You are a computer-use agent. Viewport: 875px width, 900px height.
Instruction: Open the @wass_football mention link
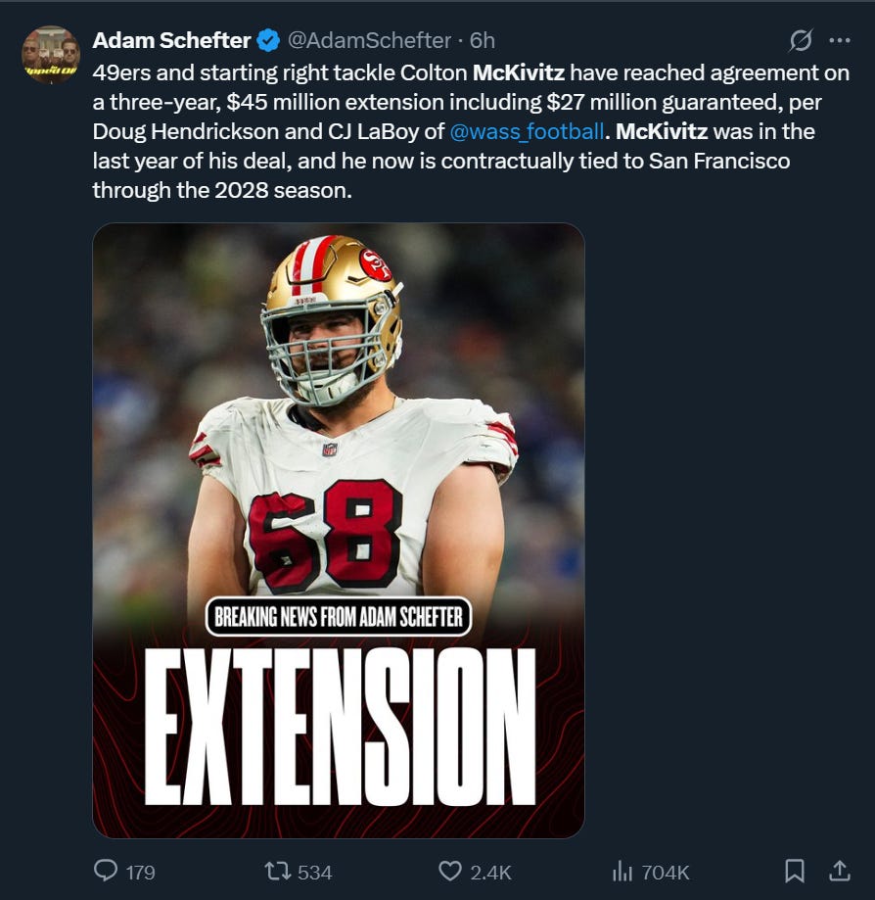(x=527, y=131)
